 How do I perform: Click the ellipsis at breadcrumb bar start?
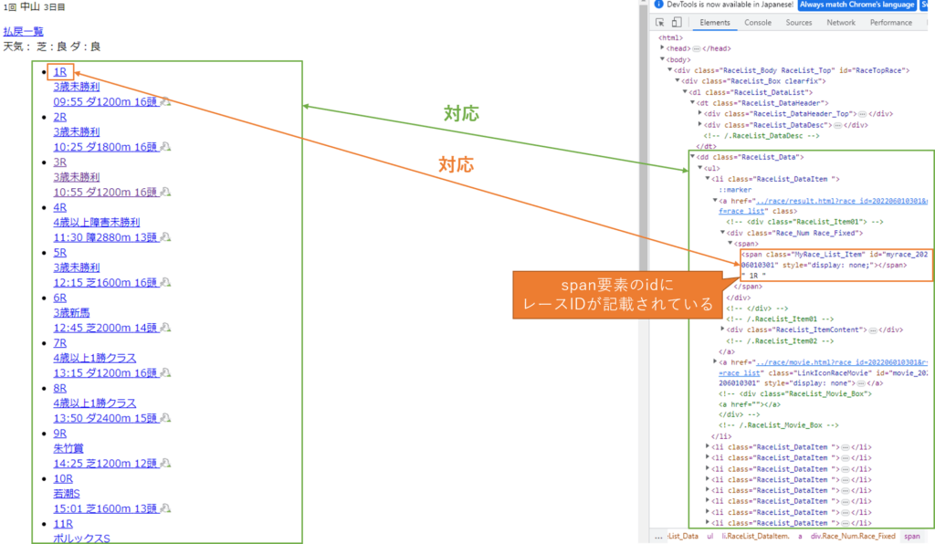coord(658,537)
